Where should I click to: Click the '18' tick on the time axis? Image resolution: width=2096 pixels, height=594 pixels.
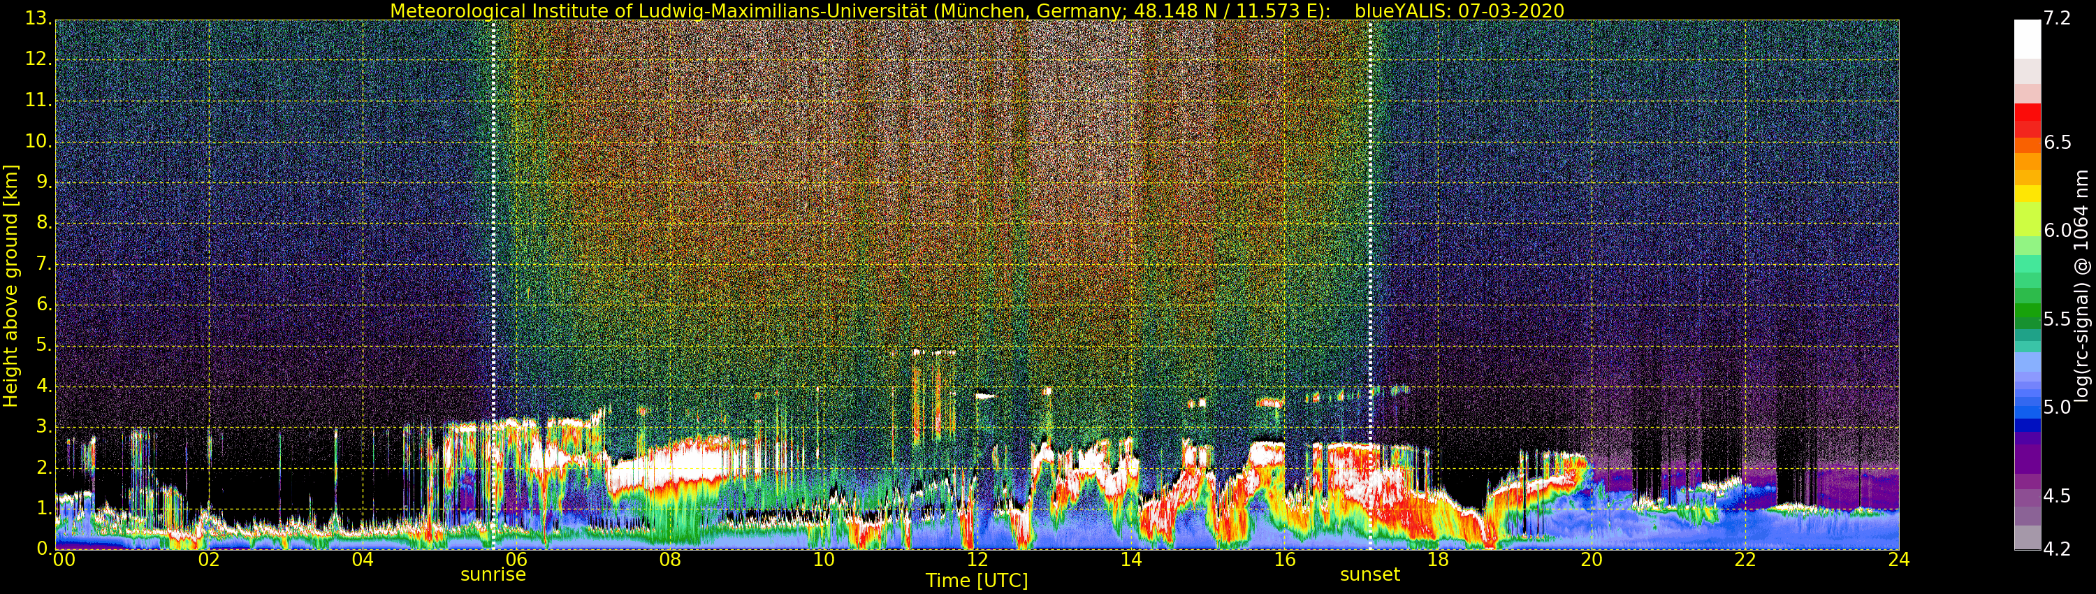click(1439, 560)
